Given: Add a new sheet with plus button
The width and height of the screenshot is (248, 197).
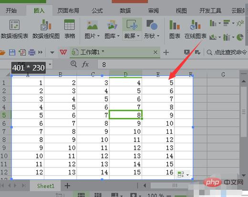Looking at the screenshot, I should tap(67, 186).
